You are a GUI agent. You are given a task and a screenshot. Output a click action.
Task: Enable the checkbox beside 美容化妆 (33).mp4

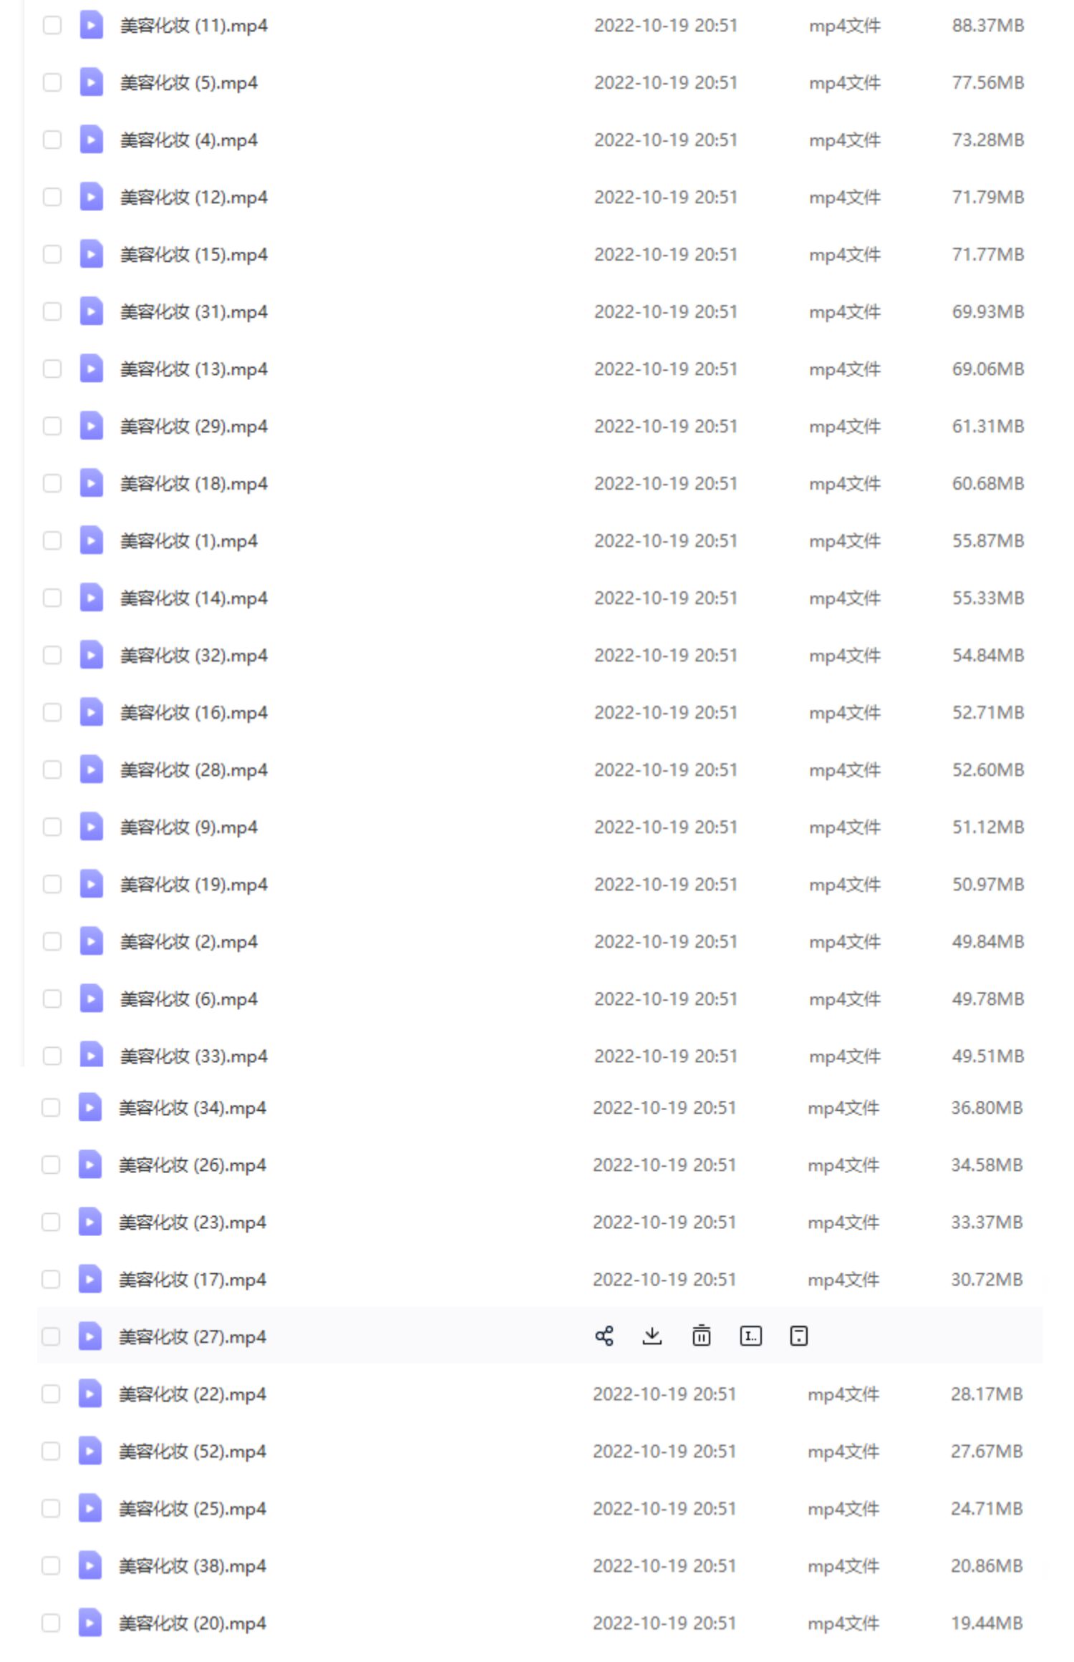coord(52,1056)
